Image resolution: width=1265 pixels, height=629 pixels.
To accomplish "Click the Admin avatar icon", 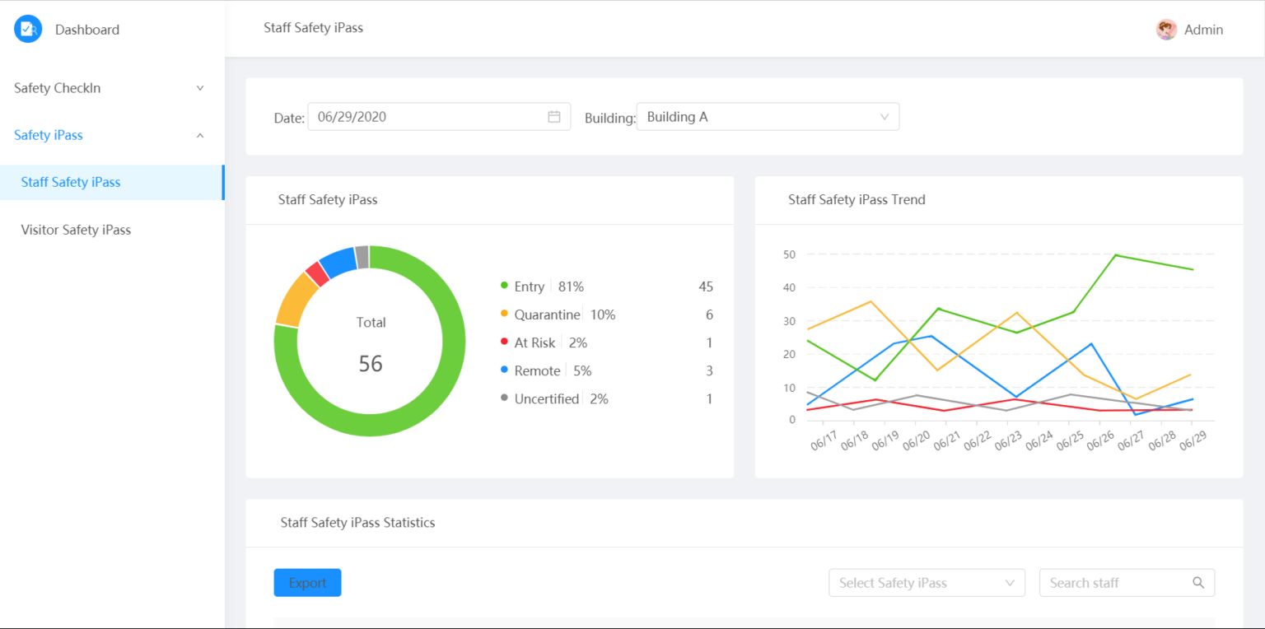I will pos(1166,30).
